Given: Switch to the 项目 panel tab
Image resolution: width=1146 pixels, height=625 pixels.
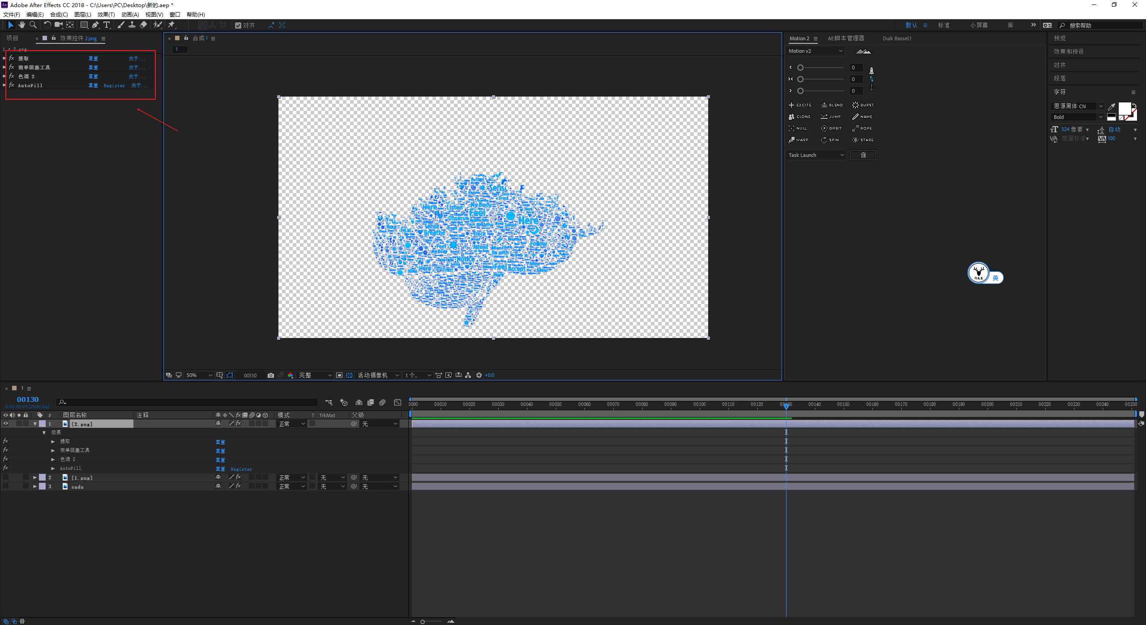Looking at the screenshot, I should coord(13,38).
